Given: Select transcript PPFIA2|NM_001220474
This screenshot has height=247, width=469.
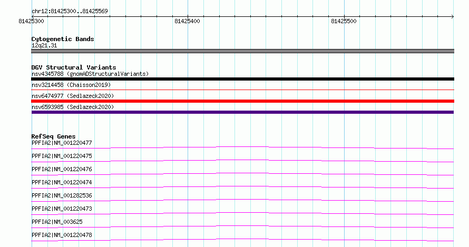Looking at the screenshot, I should pyautogui.click(x=62, y=182).
